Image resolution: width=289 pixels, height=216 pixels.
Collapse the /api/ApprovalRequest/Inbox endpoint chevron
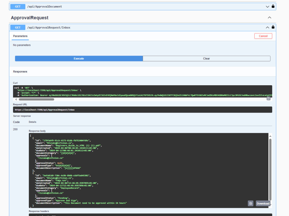pos(267,28)
